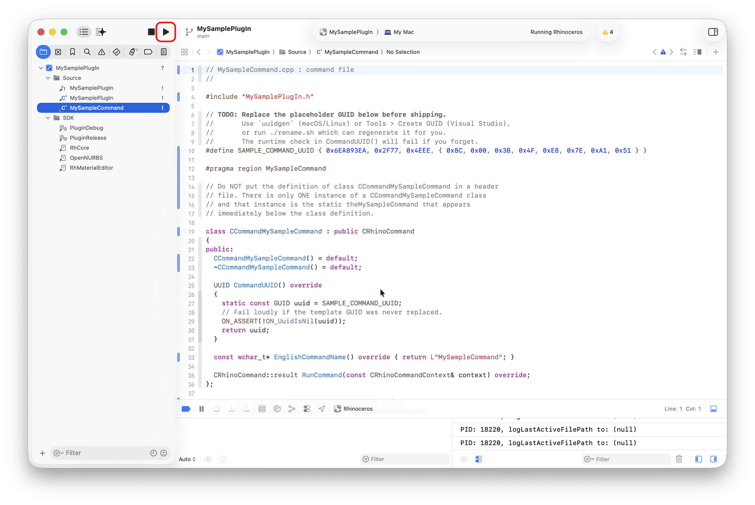Toggle the navigator sidebar list button
Image resolution: width=755 pixels, height=505 pixels.
pyautogui.click(x=83, y=32)
